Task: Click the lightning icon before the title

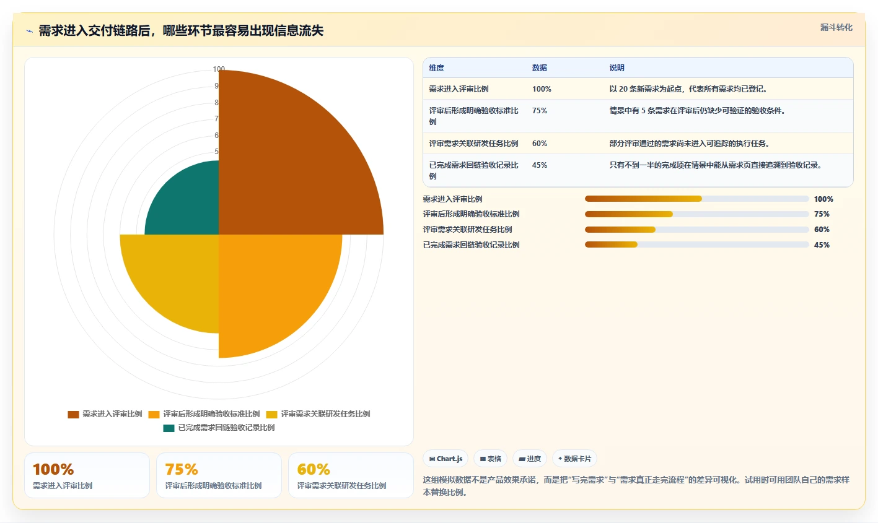Action: (x=29, y=31)
